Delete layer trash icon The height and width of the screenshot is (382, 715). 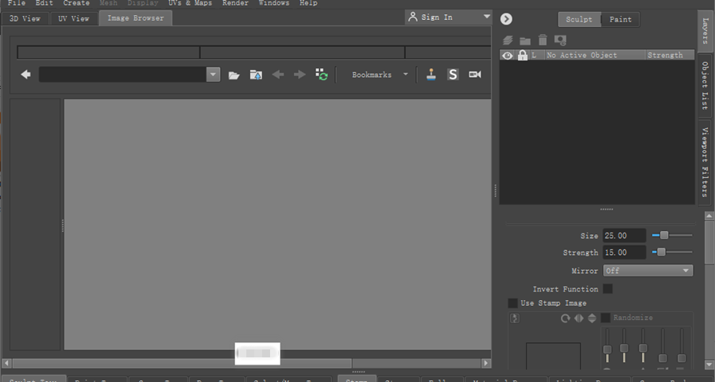pyautogui.click(x=543, y=41)
